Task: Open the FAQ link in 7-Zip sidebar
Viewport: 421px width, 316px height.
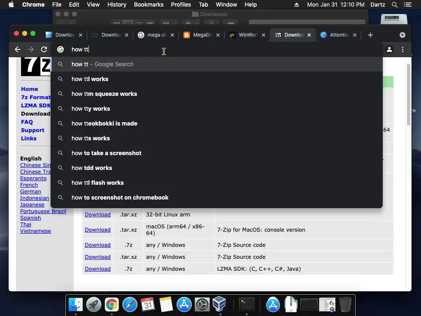Action: pos(27,122)
